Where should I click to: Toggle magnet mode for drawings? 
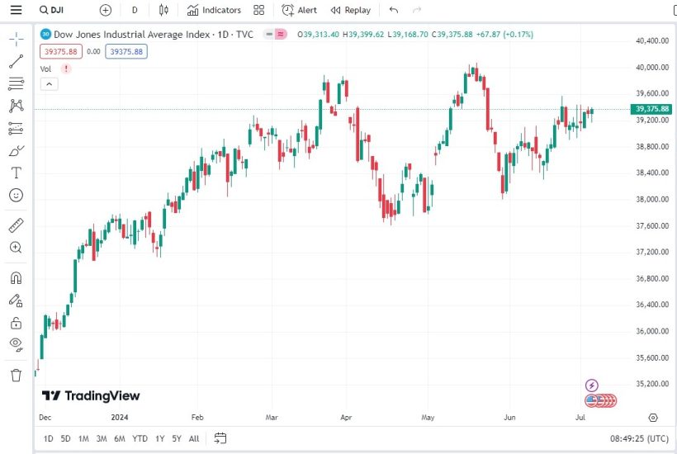(x=16, y=277)
